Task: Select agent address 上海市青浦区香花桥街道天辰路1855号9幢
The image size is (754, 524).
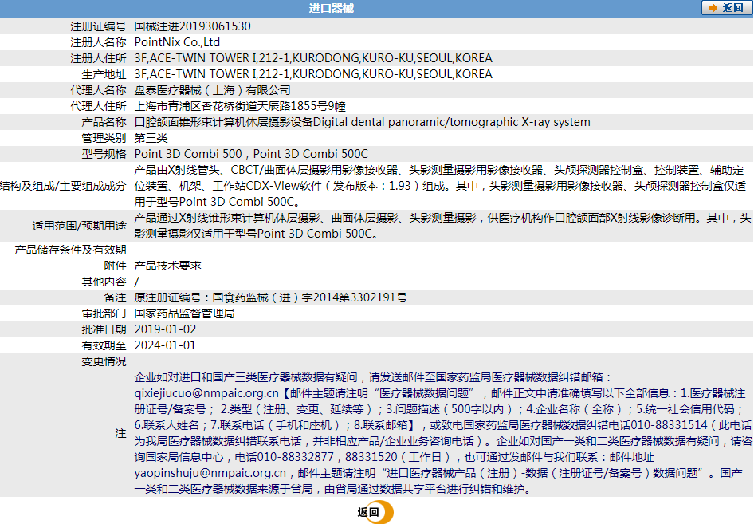Action: pyautogui.click(x=240, y=106)
